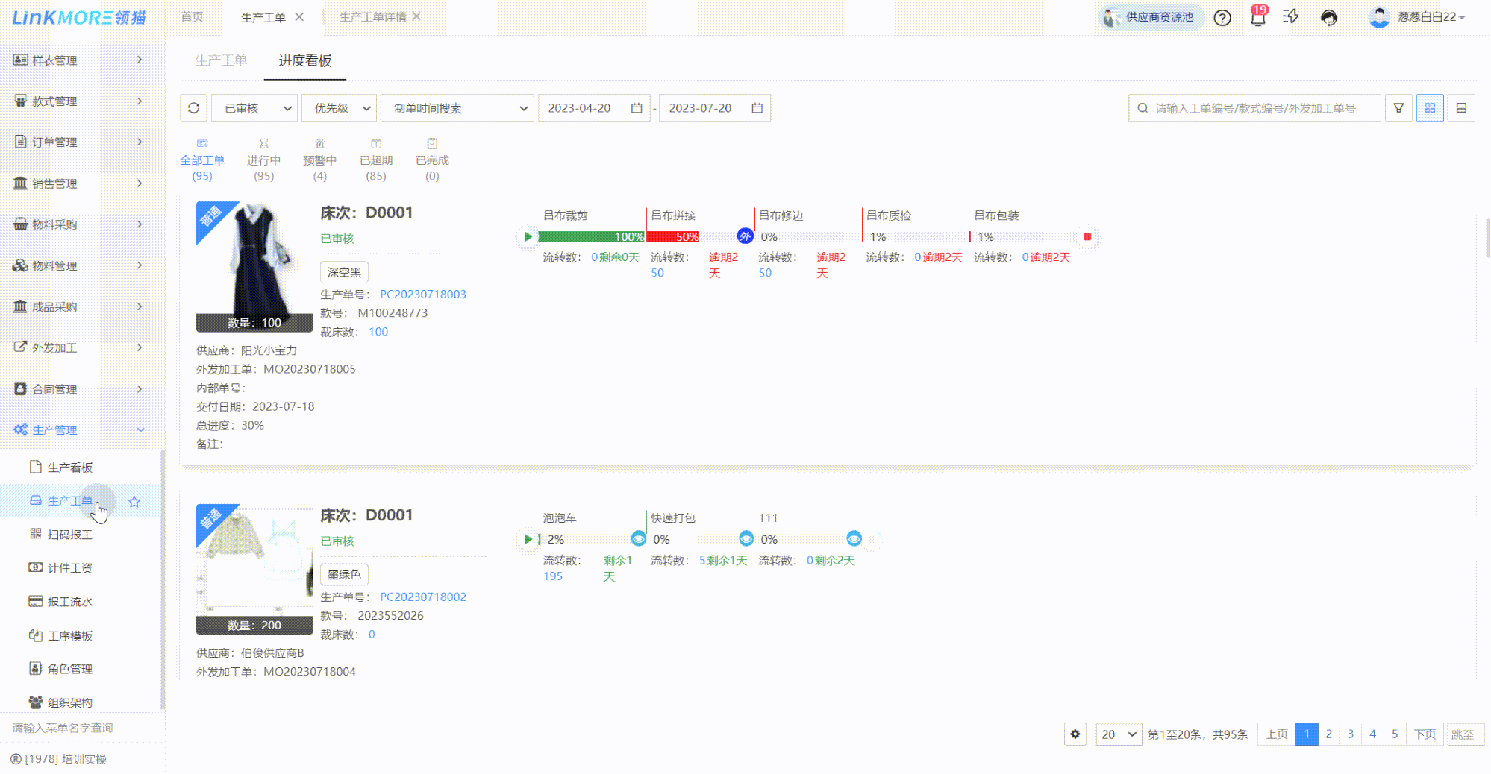
Task: Go to the 下页 next page
Action: (x=1425, y=734)
